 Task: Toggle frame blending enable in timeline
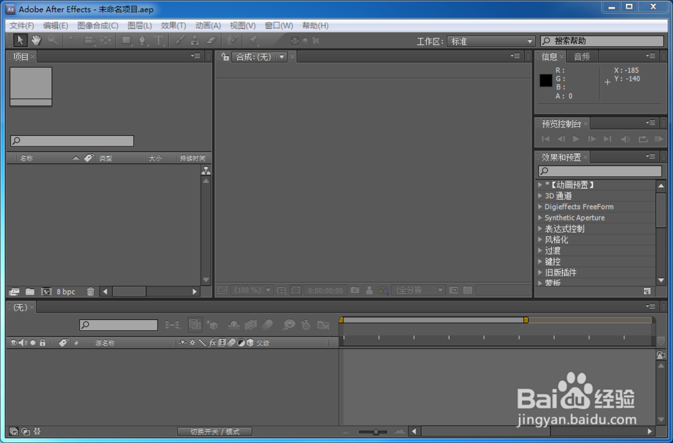[x=250, y=325]
